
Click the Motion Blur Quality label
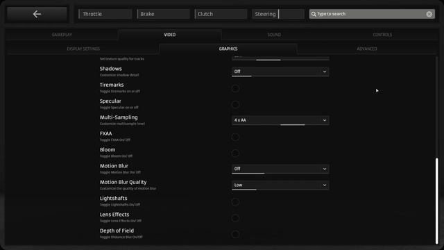(123, 182)
